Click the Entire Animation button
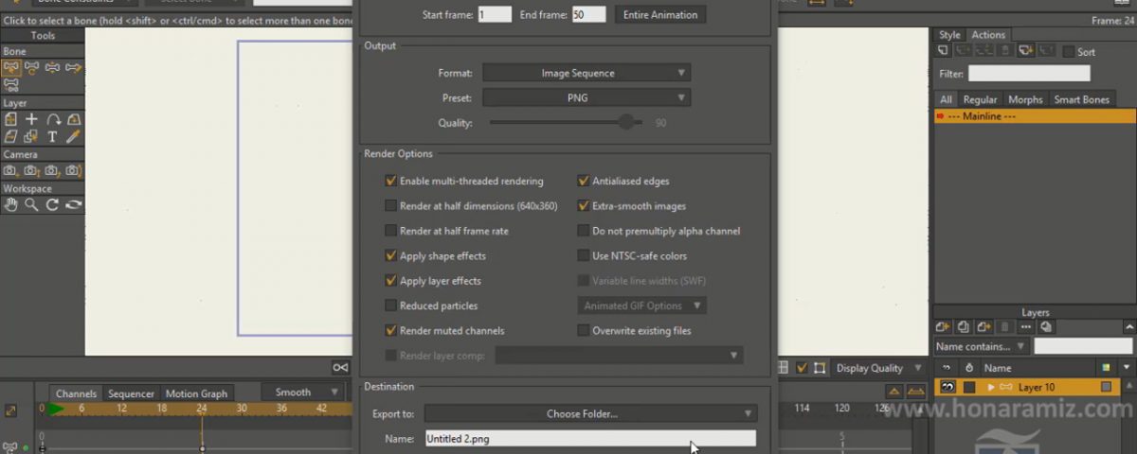This screenshot has width=1137, height=454. (x=660, y=14)
